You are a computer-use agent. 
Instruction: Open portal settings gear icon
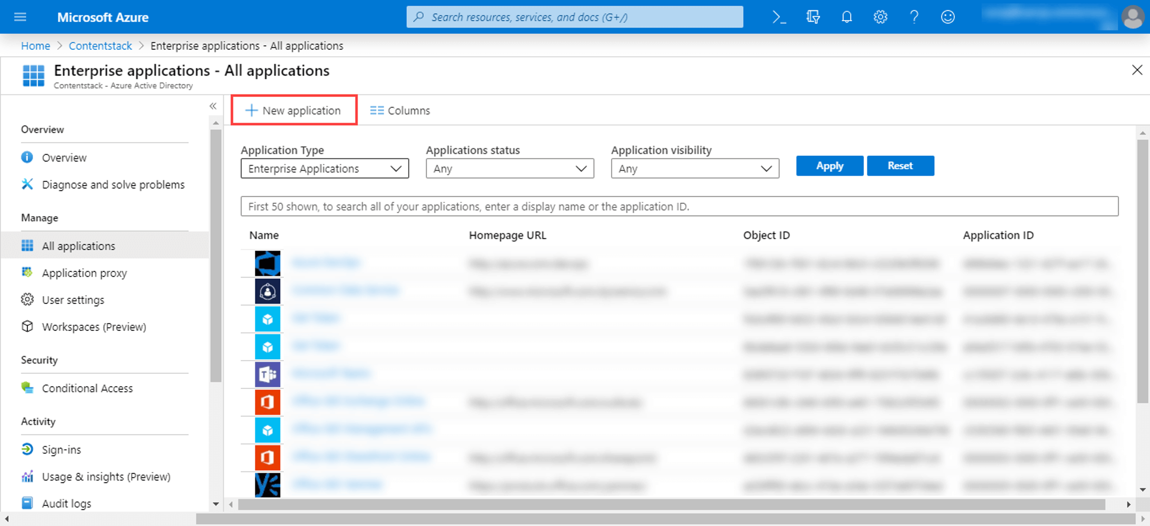click(x=880, y=17)
